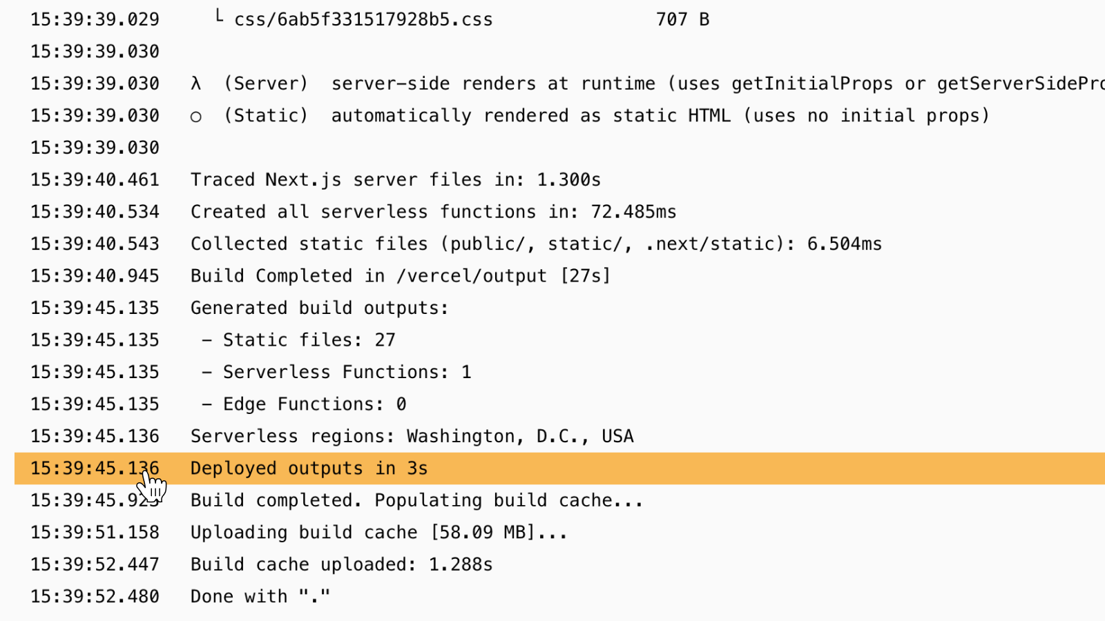Click the Collected static files log line
The width and height of the screenshot is (1105, 621).
[536, 244]
